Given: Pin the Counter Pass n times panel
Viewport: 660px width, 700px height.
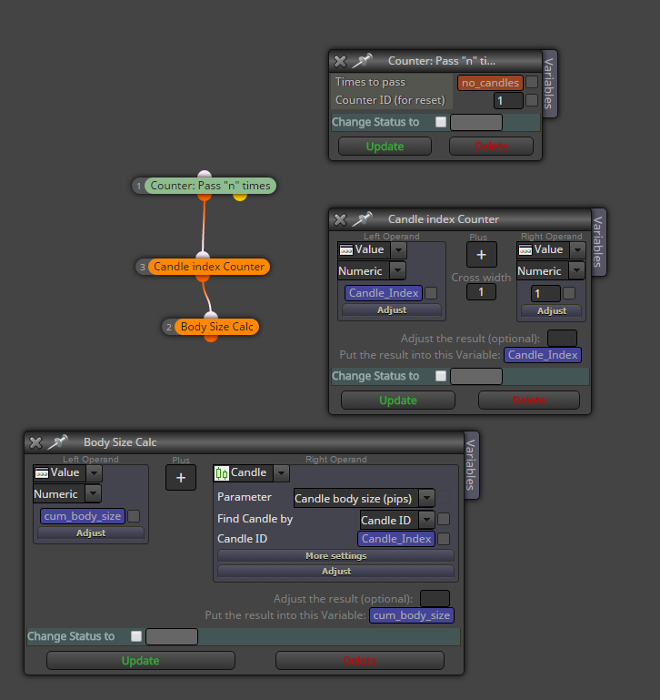Looking at the screenshot, I should [362, 61].
